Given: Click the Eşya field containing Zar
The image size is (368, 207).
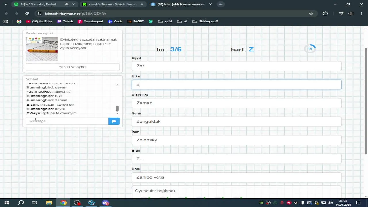Looking at the screenshot, I should [237, 66].
